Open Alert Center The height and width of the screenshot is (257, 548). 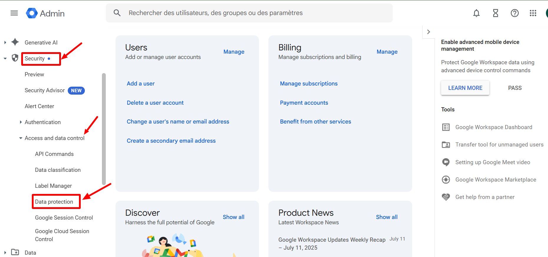[39, 106]
